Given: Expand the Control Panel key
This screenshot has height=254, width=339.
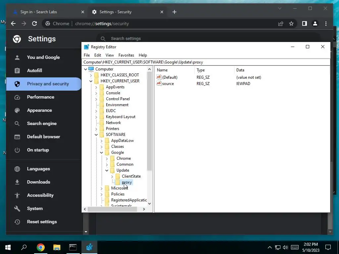Looking at the screenshot, I should click(96, 99).
